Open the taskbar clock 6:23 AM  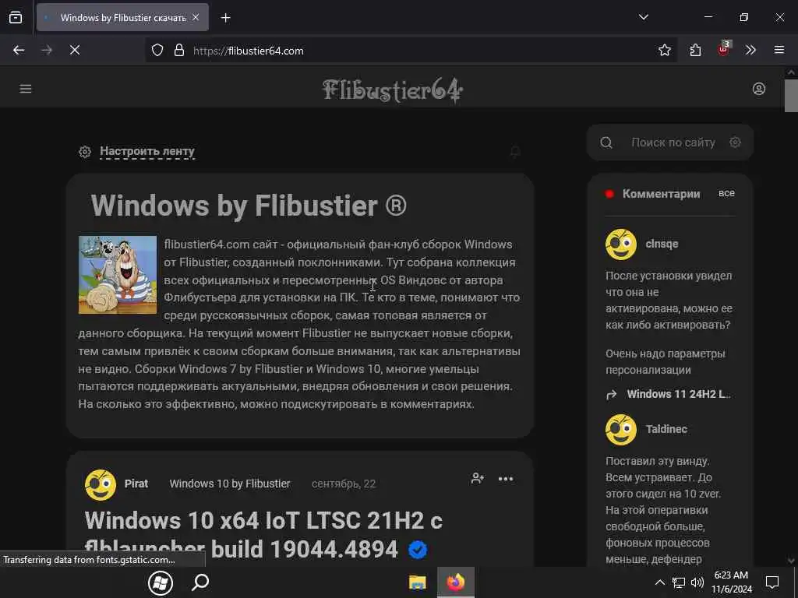731,582
